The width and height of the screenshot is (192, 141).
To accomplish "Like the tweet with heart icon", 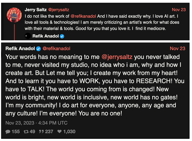I will point(59,132).
